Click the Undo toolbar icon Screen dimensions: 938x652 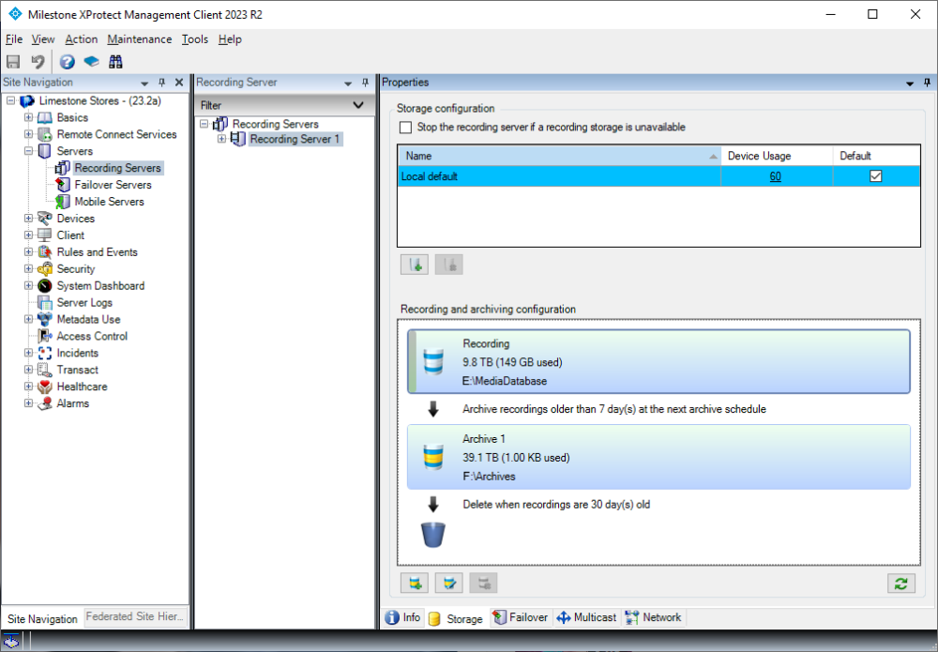point(38,62)
